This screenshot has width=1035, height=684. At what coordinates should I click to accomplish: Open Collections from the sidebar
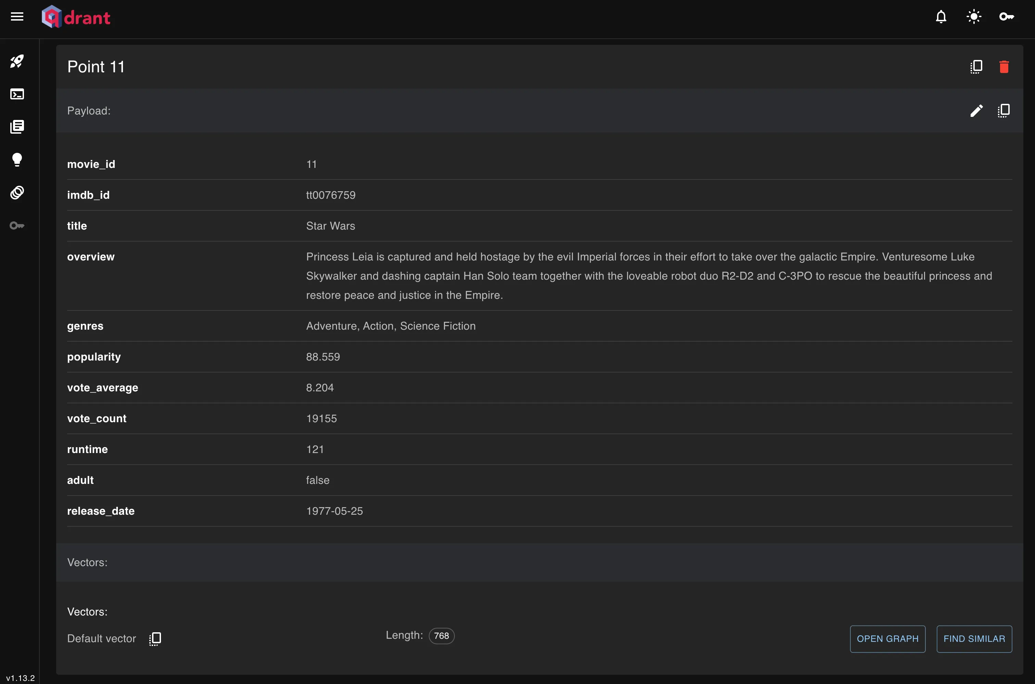17,127
